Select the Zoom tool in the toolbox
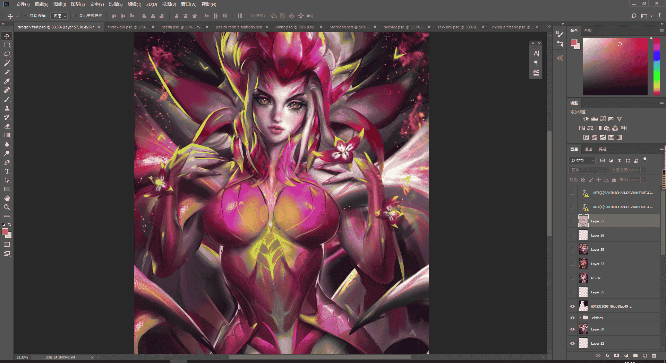666x363 pixels. coord(7,207)
